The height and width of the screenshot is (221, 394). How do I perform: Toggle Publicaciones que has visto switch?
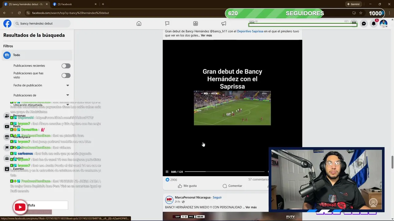(66, 76)
